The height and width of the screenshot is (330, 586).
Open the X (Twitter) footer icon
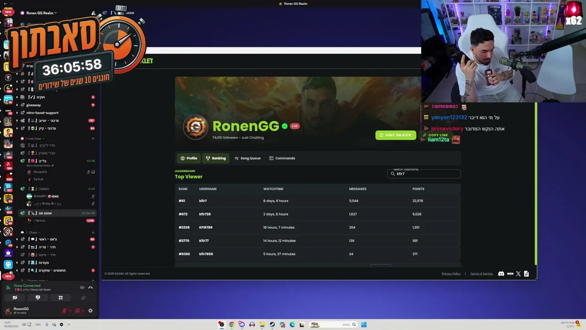(x=518, y=274)
